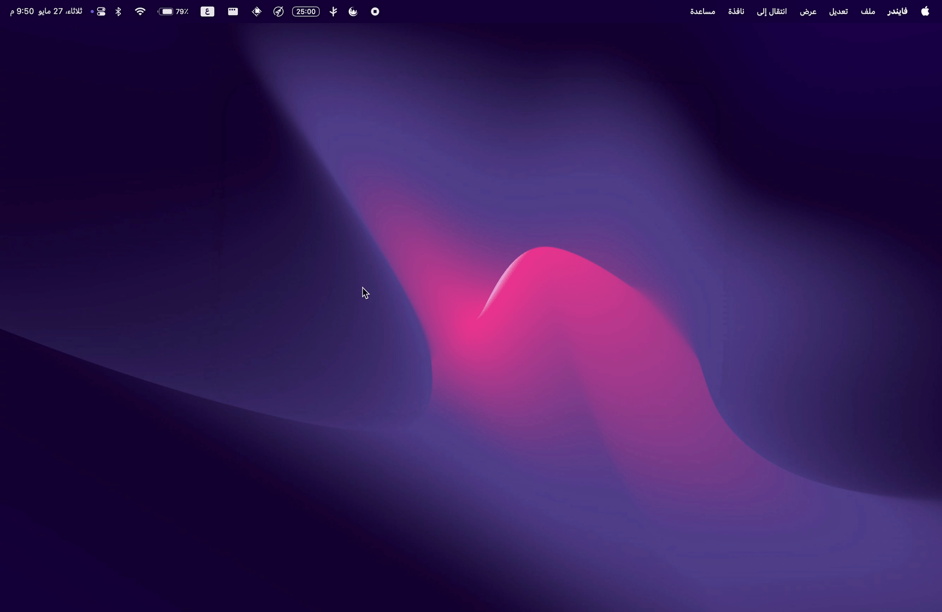
Task: Click the screen recording stop icon
Action: pyautogui.click(x=375, y=11)
